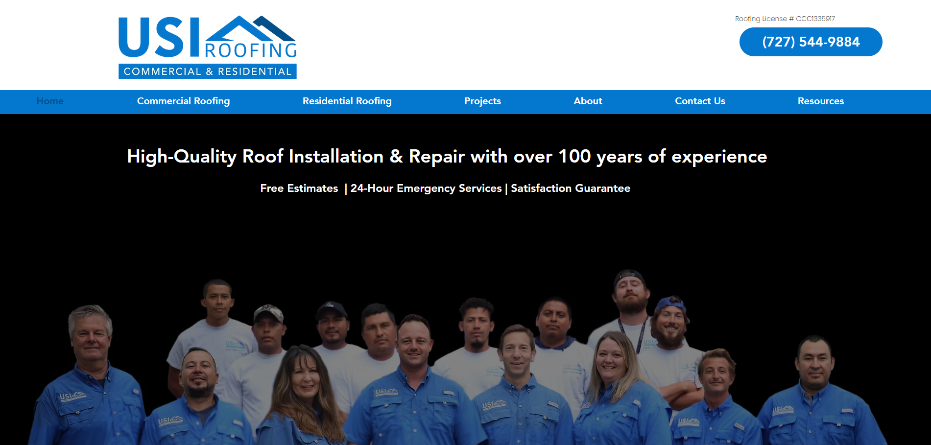Open the About menu item

(x=588, y=101)
